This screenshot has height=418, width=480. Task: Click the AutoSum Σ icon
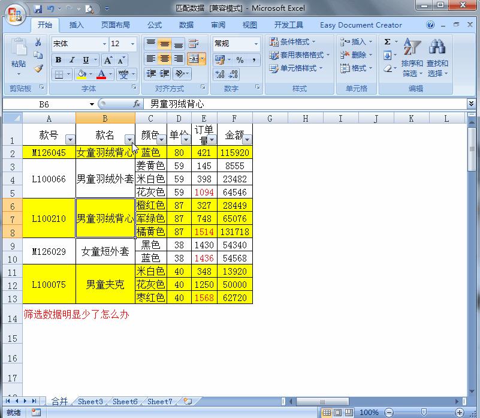pyautogui.click(x=388, y=42)
